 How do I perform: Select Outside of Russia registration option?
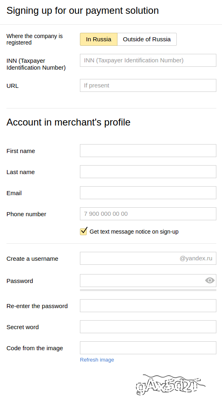[147, 39]
